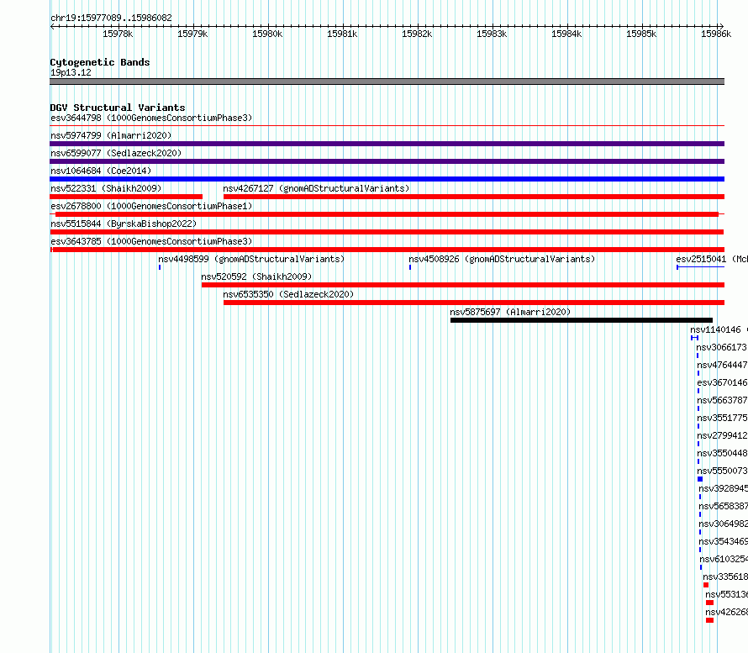
Task: Select the blue bar under nsv1064684
Action: click(387, 179)
